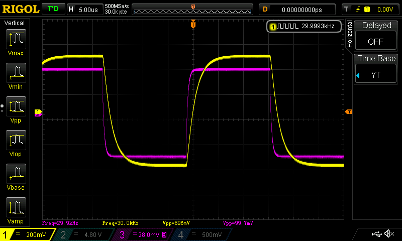Screen dimensions: 402x241
Task: Click the muted speaker icon
Action: point(389,233)
